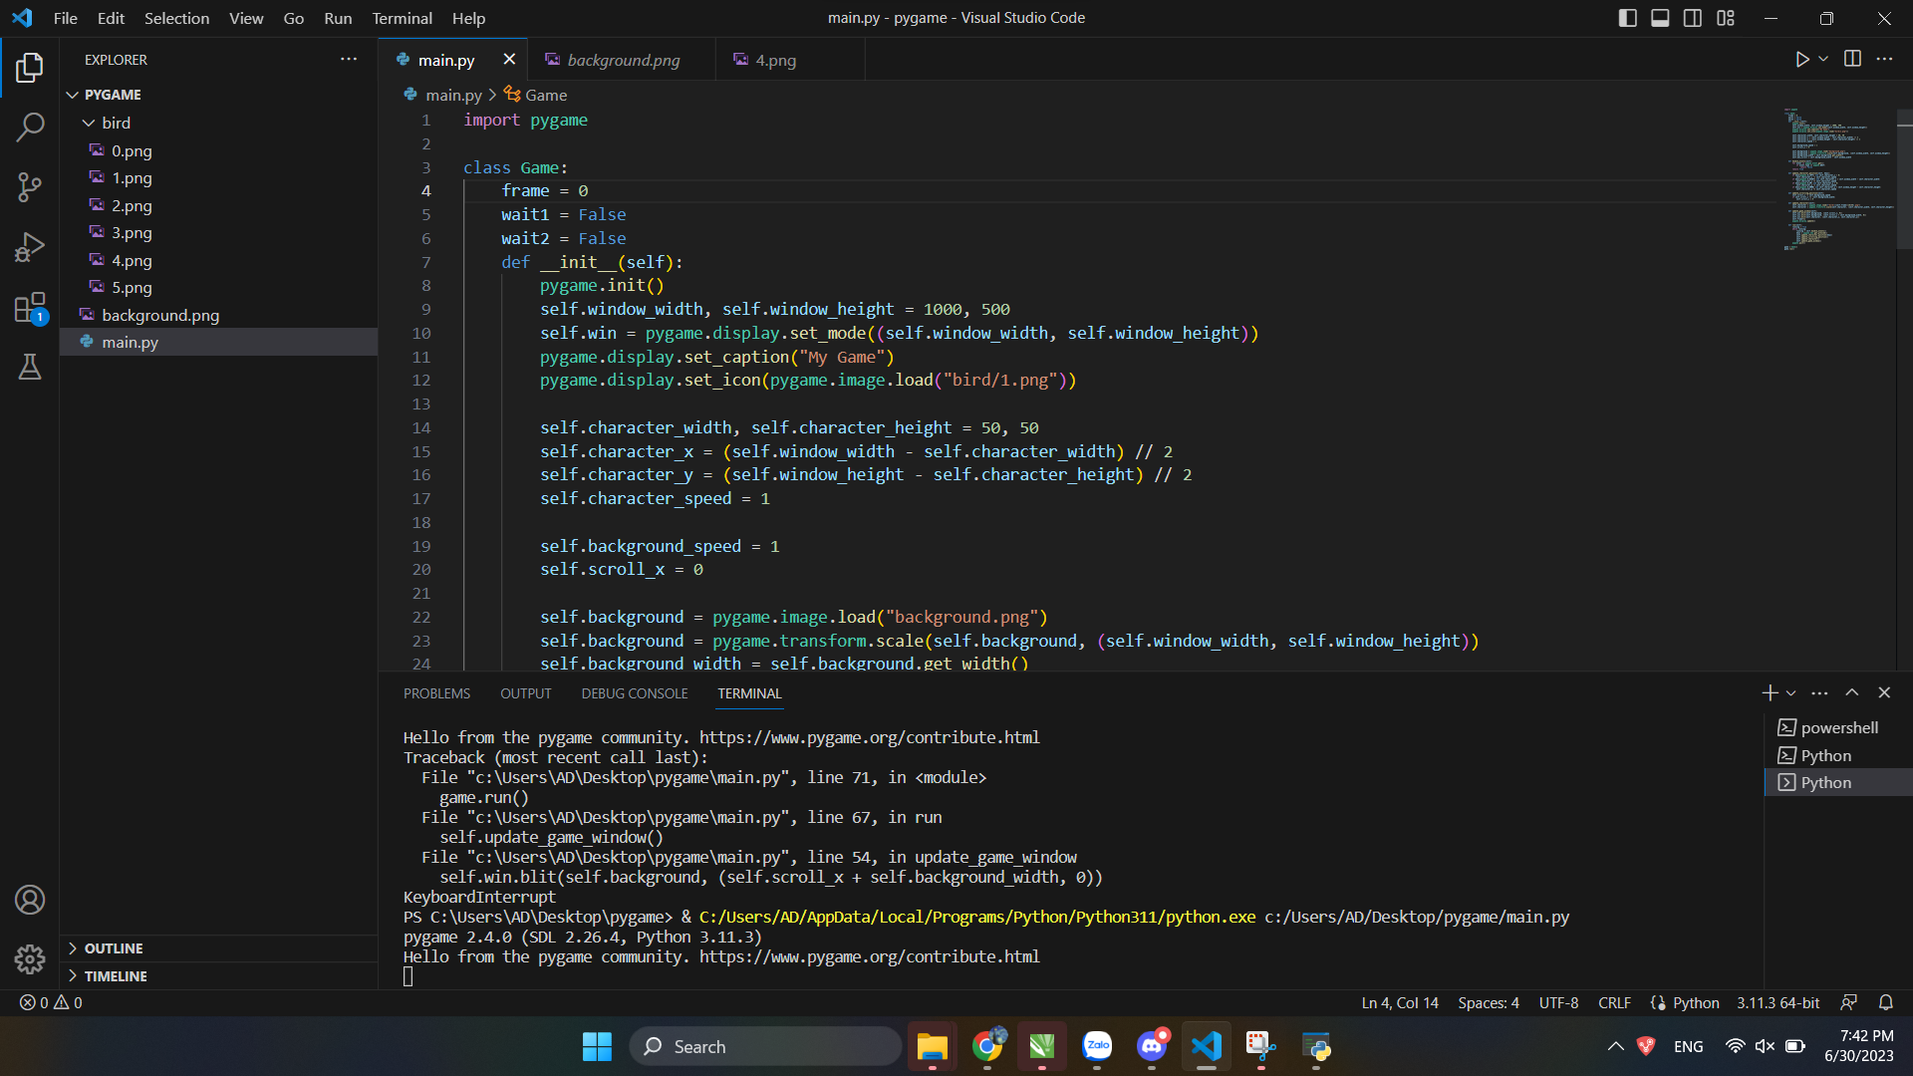Open the Help menu
1913x1076 pixels.
[468, 18]
